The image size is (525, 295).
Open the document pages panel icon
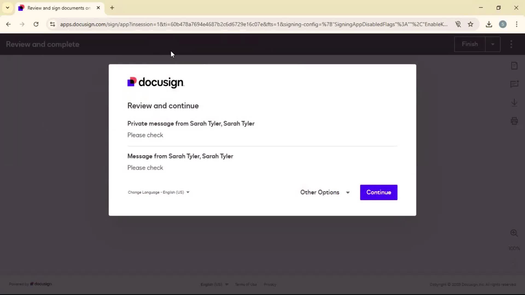click(x=514, y=66)
